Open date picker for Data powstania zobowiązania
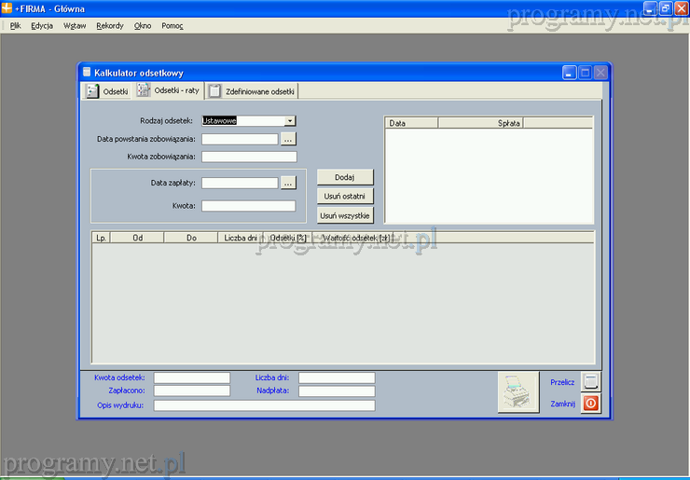The height and width of the screenshot is (480, 690). pyautogui.click(x=288, y=139)
